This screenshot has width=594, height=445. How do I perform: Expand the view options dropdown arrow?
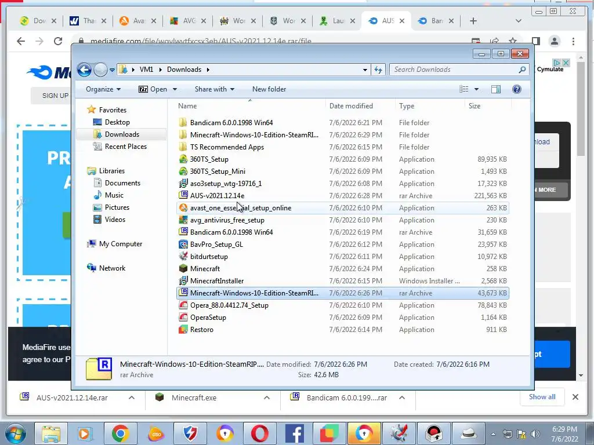pyautogui.click(x=476, y=89)
